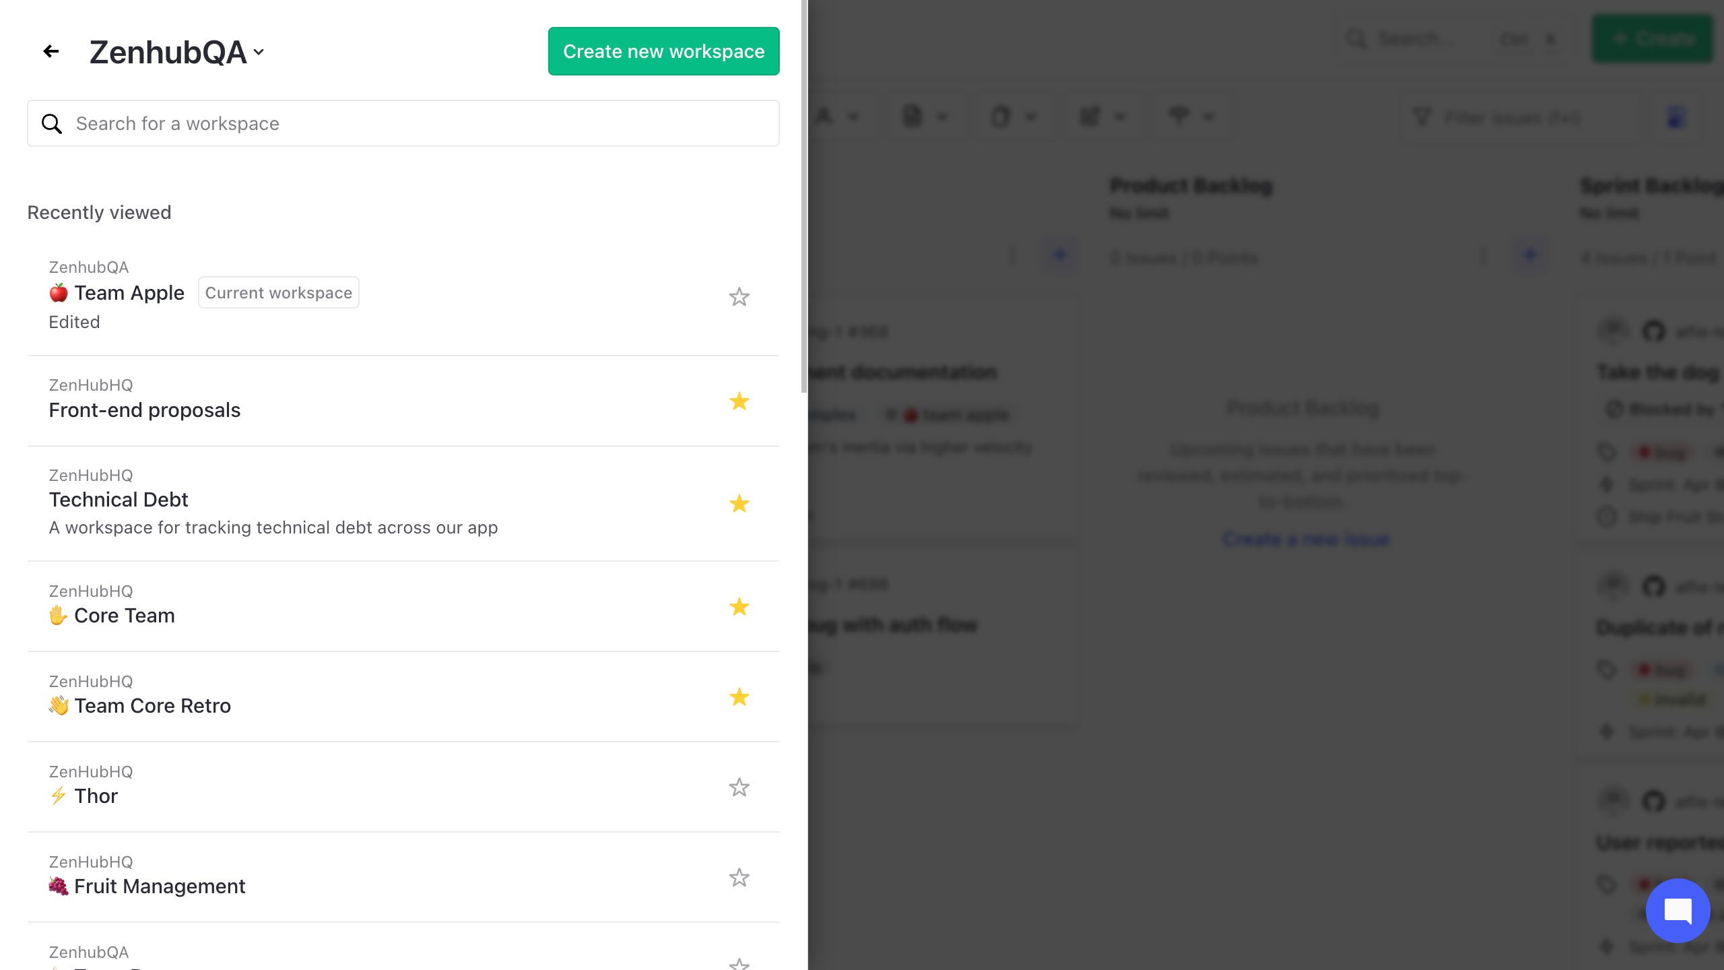
Task: Click the grapes emoji beside Fruit Management
Action: 59,886
